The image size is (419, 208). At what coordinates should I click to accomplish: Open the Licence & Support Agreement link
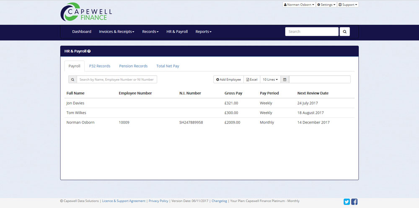(x=124, y=201)
